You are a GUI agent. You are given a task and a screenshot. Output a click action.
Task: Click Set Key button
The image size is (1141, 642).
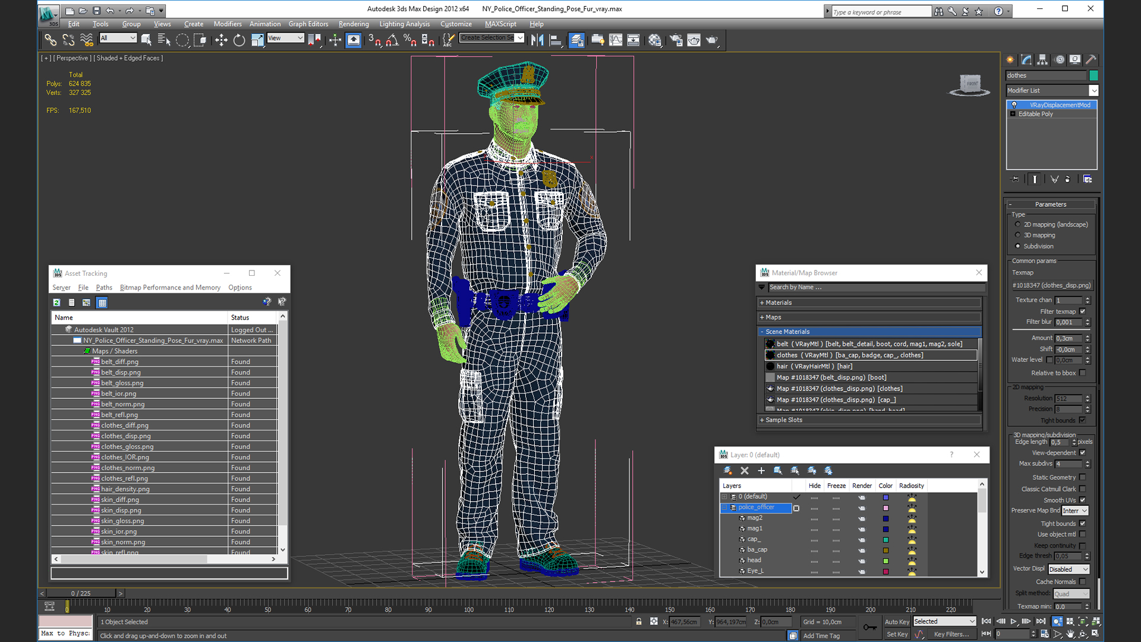897,634
